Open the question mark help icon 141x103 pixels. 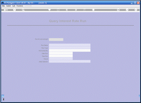(x=14, y=10)
